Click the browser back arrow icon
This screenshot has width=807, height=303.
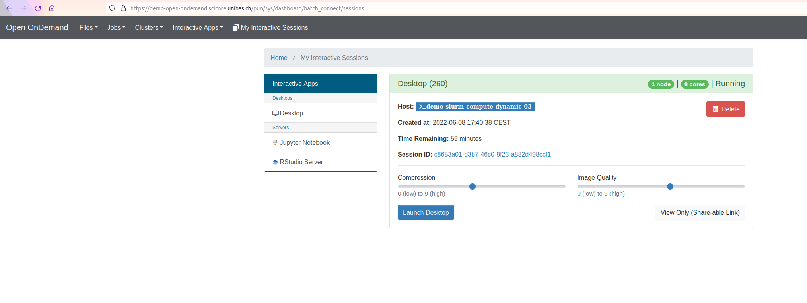pos(9,8)
